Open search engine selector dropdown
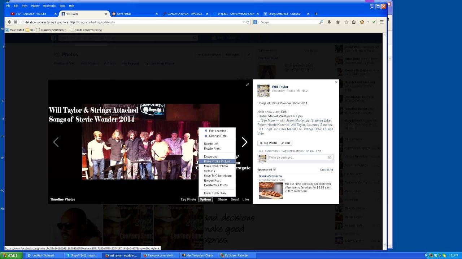 point(256,22)
